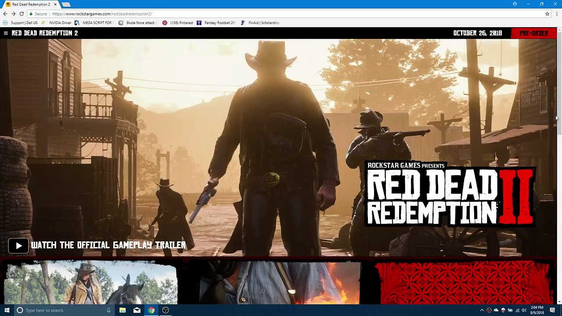Click the red Pre-Order button
This screenshot has height=316, width=562.
(x=533, y=33)
